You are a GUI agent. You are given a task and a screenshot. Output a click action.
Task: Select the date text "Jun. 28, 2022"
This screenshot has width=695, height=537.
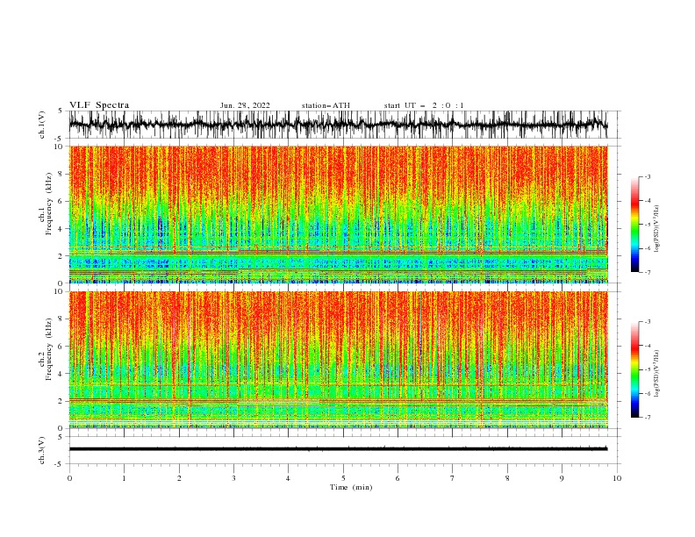pos(245,105)
